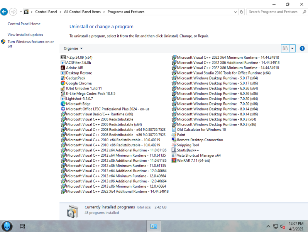
Task: Click the refresh button in address bar
Action: (242, 12)
